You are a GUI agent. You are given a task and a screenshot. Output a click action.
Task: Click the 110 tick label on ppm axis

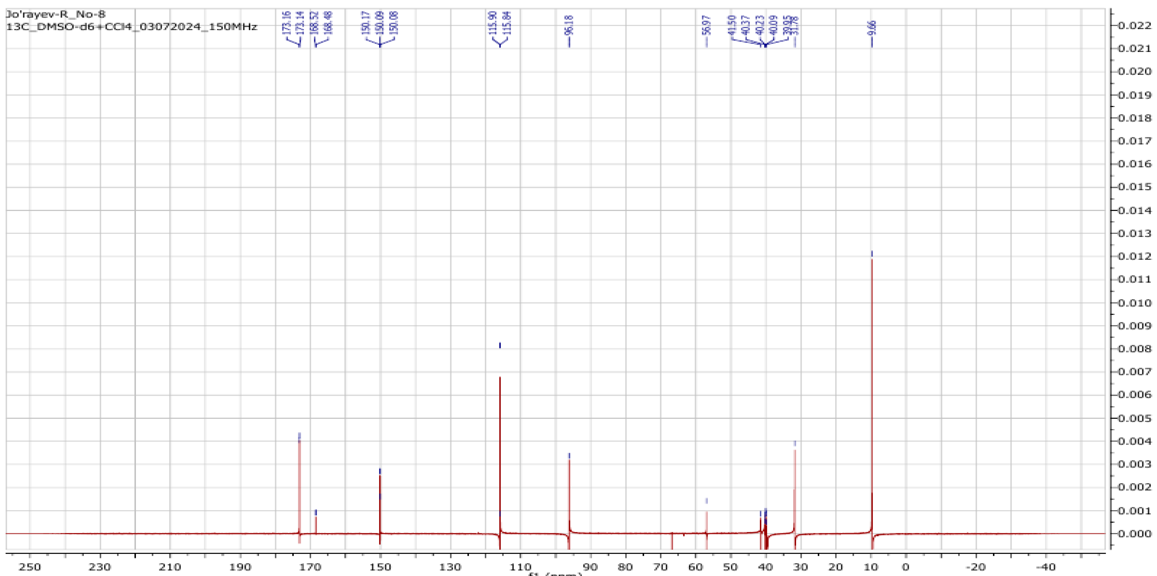coord(520,567)
